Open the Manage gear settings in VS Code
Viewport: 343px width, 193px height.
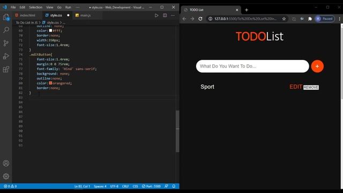coord(6,176)
